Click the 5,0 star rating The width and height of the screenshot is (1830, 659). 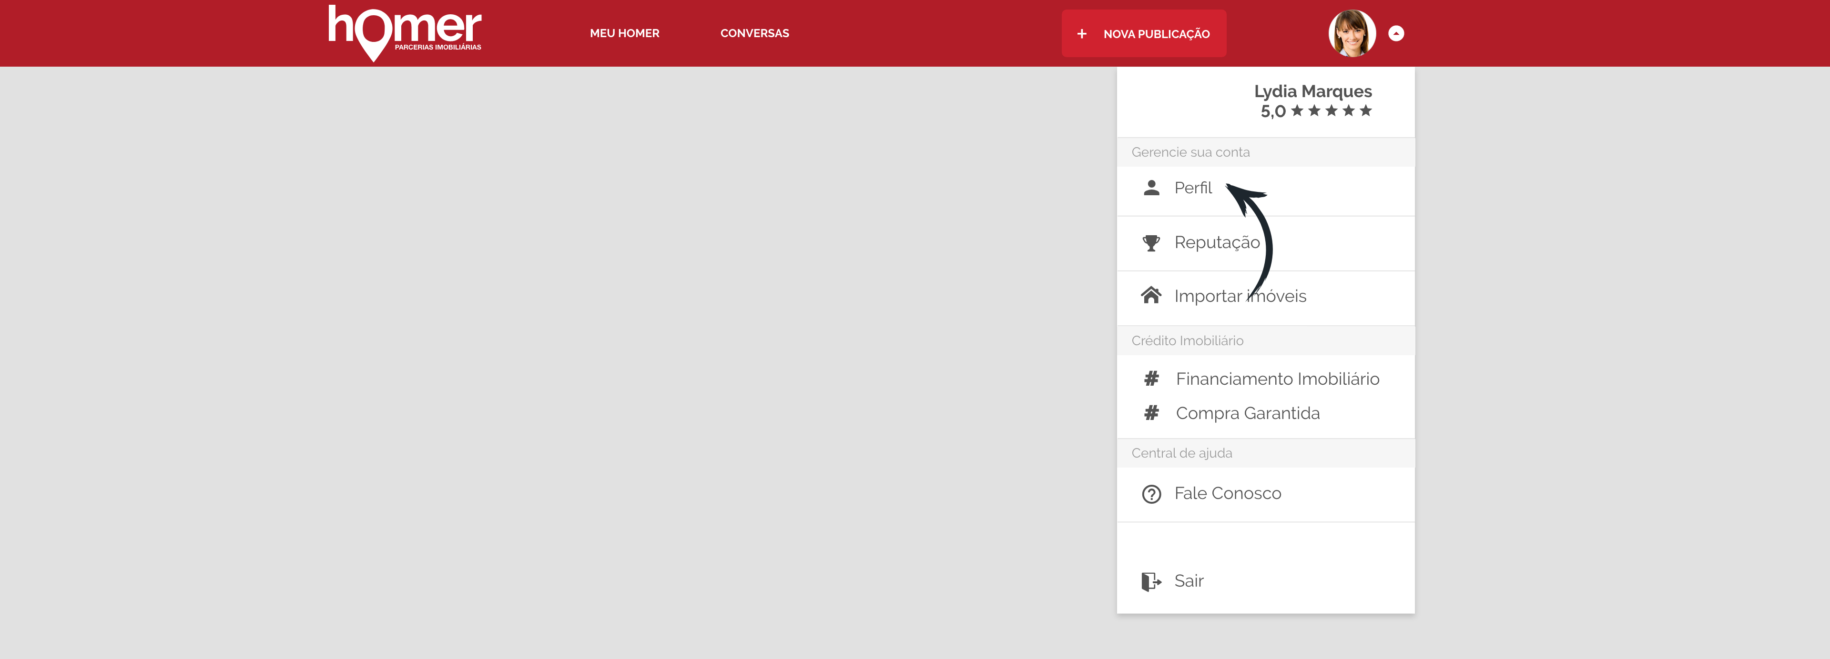tap(1316, 111)
